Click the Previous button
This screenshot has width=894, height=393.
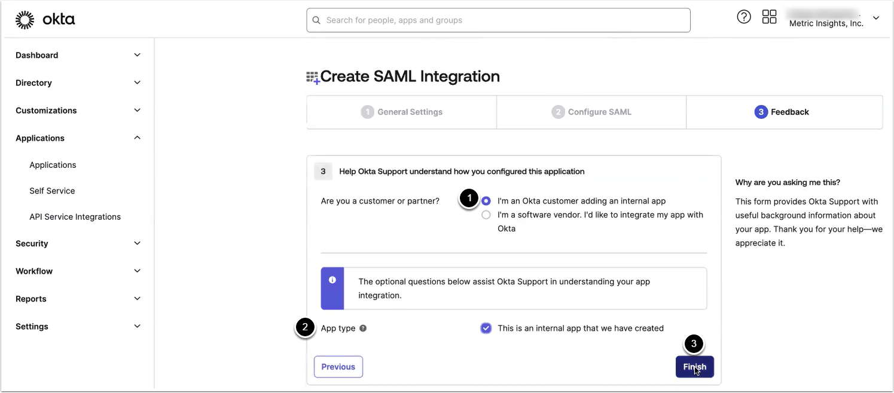pos(338,367)
